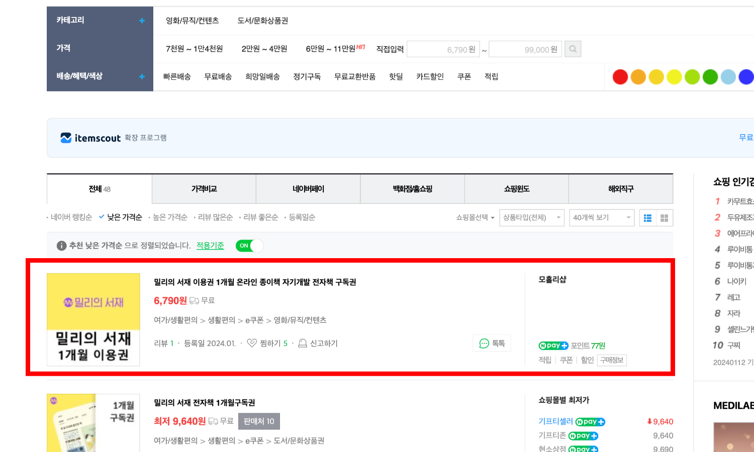Click the itemscout logo icon
This screenshot has width=754, height=452.
tap(66, 138)
